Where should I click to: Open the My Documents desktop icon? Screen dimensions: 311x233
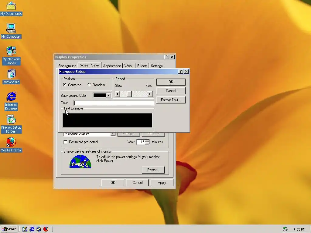(x=11, y=8)
